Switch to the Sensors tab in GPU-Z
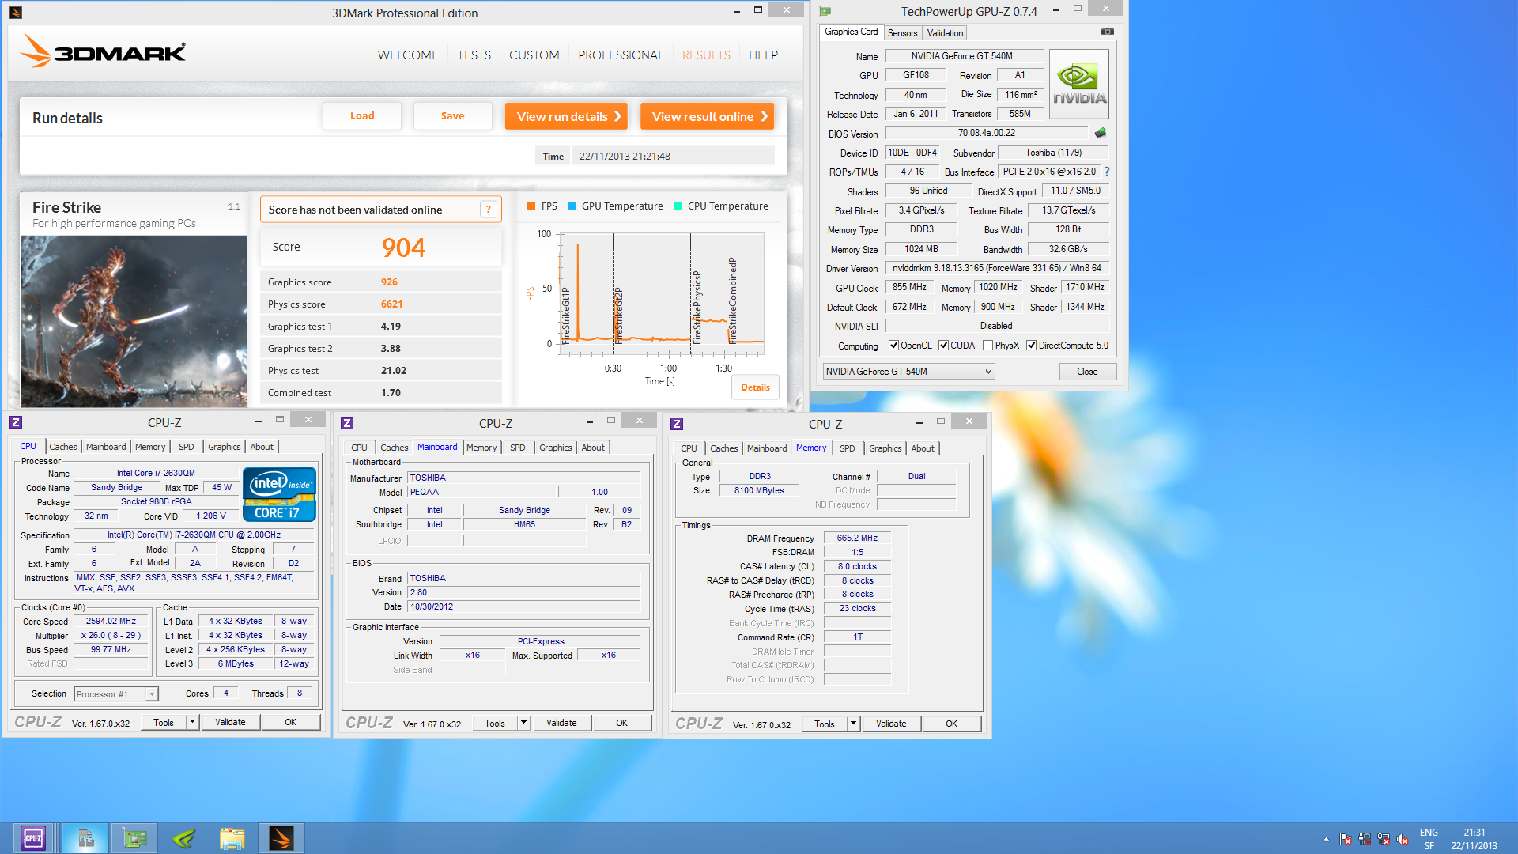Image resolution: width=1518 pixels, height=854 pixels. [902, 33]
